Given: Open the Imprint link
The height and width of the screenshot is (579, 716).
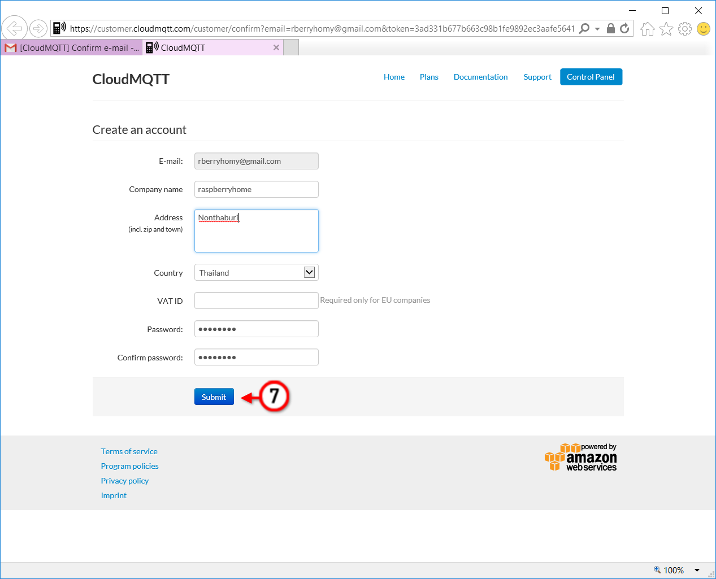Looking at the screenshot, I should coord(114,495).
